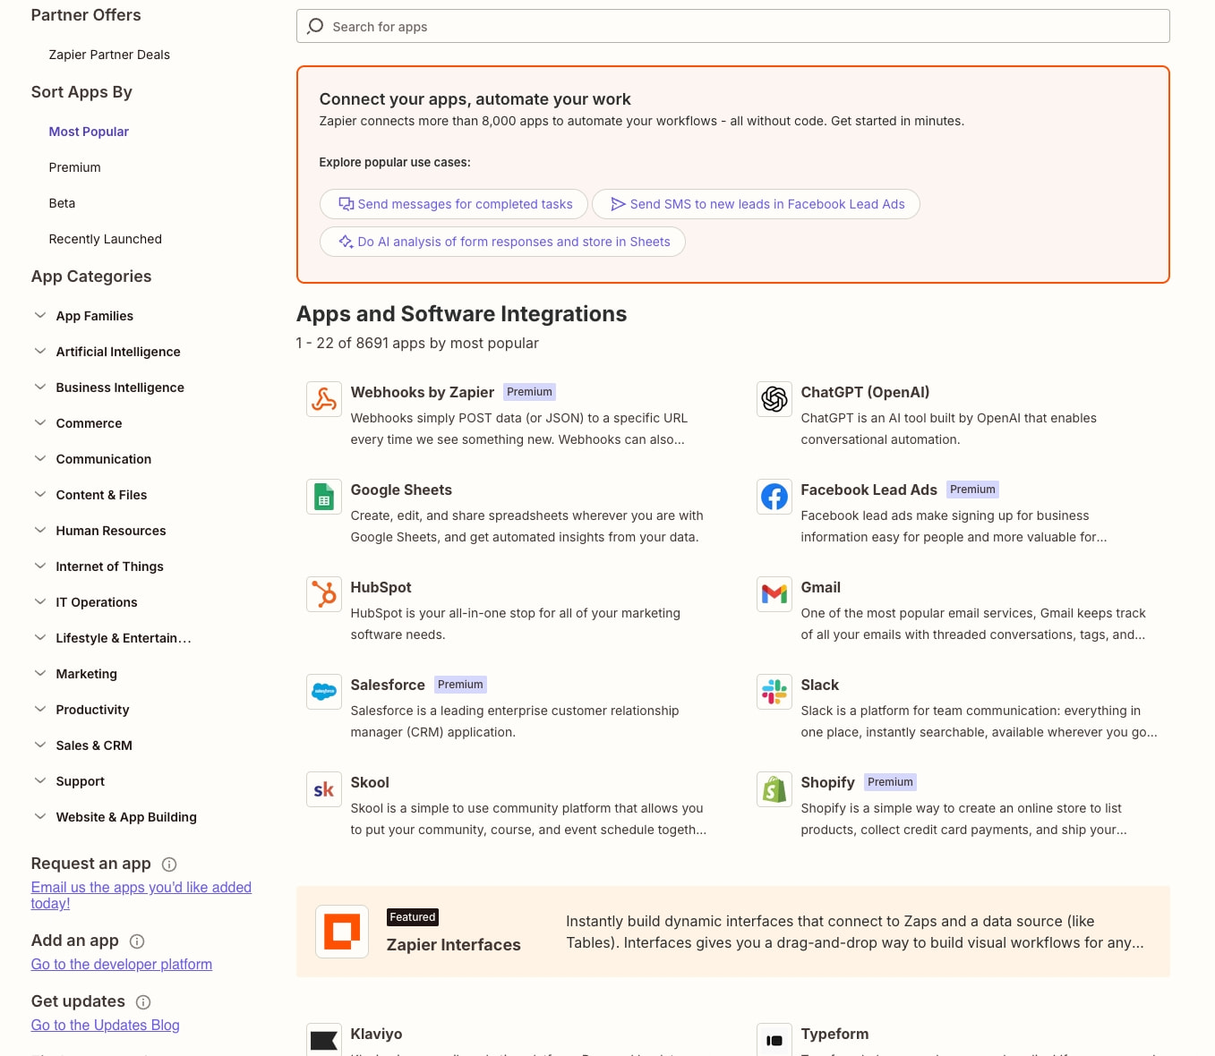Open the Webhooks by Zapier app icon

(x=324, y=399)
